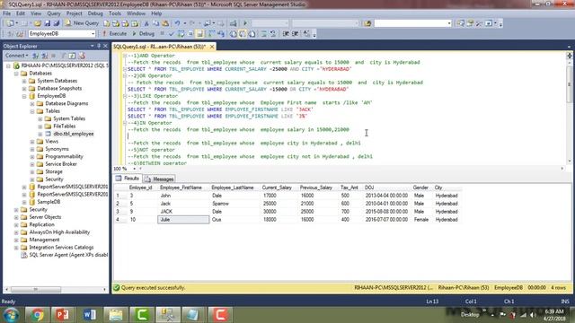
Task: Click Disconnect icon in Object Explorer
Action: pyautogui.click(x=44, y=56)
